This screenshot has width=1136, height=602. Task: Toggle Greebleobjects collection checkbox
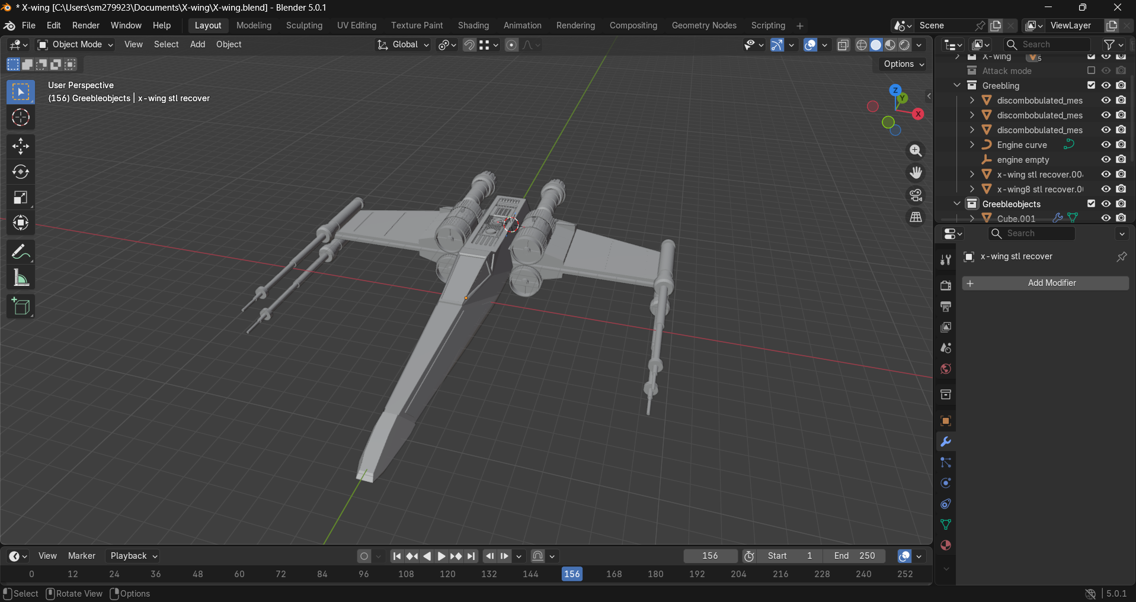pyautogui.click(x=1091, y=204)
